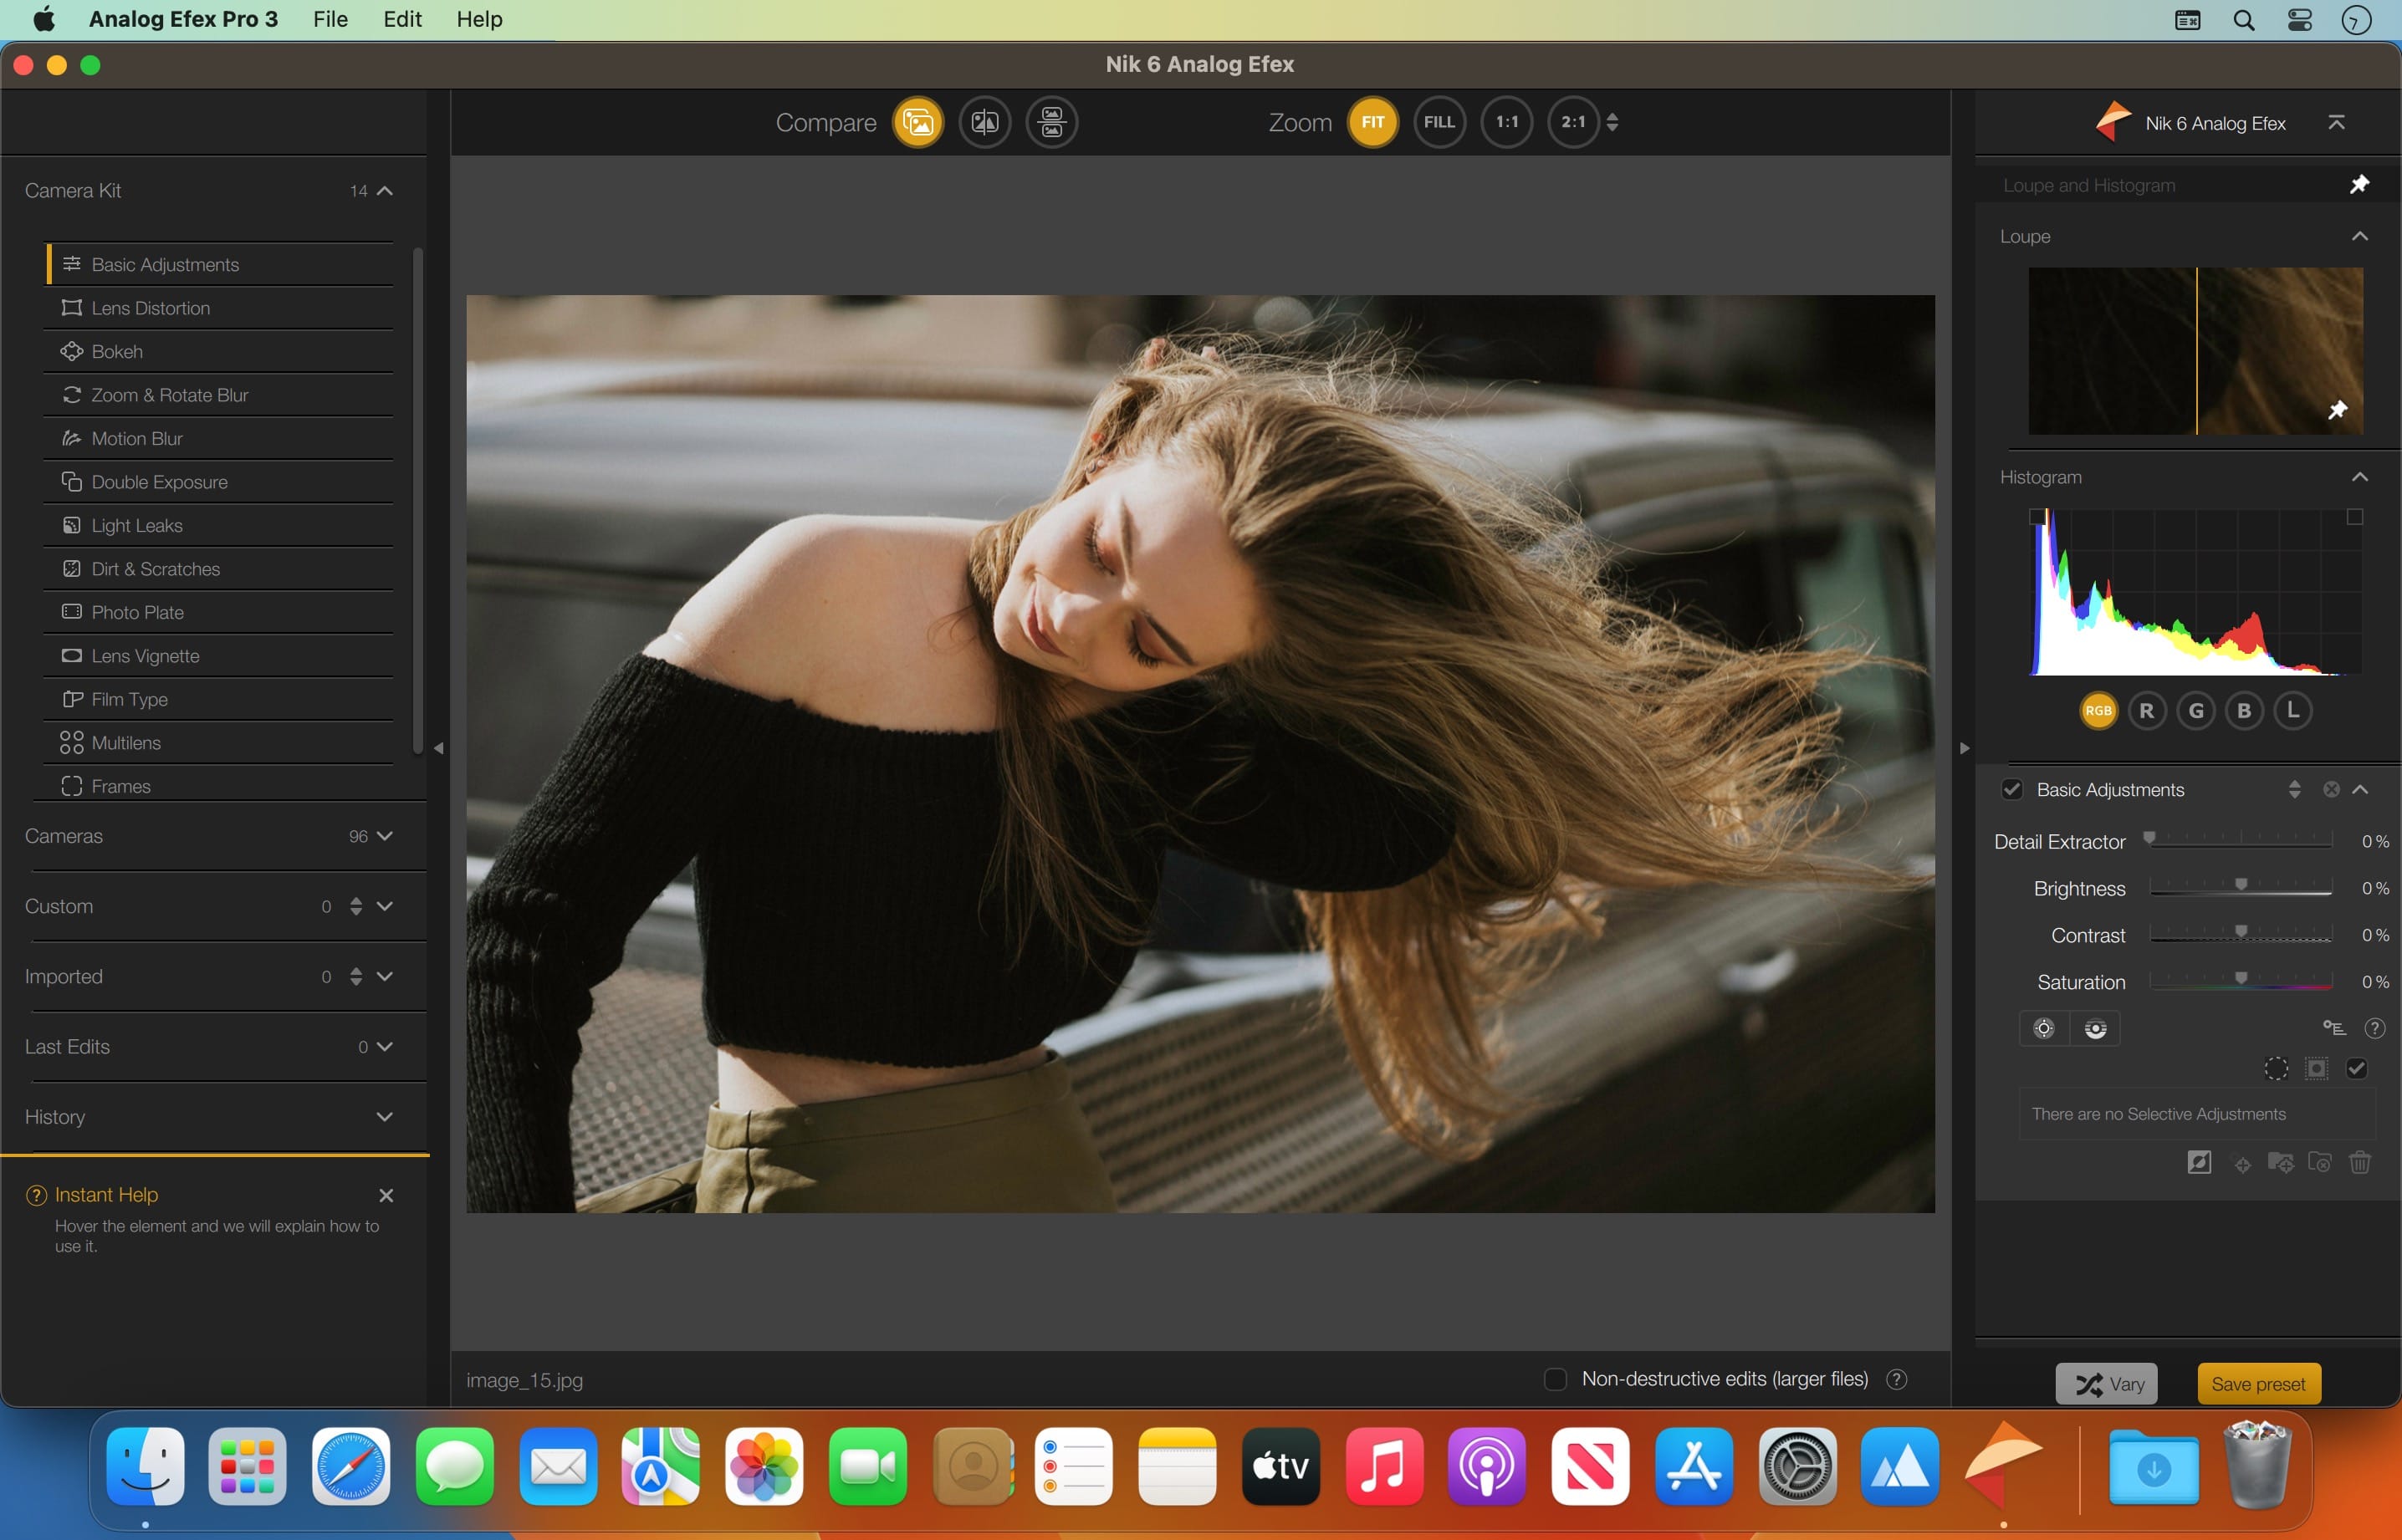The image size is (2402, 1540).
Task: Set zoom to FIT
Action: click(1372, 122)
